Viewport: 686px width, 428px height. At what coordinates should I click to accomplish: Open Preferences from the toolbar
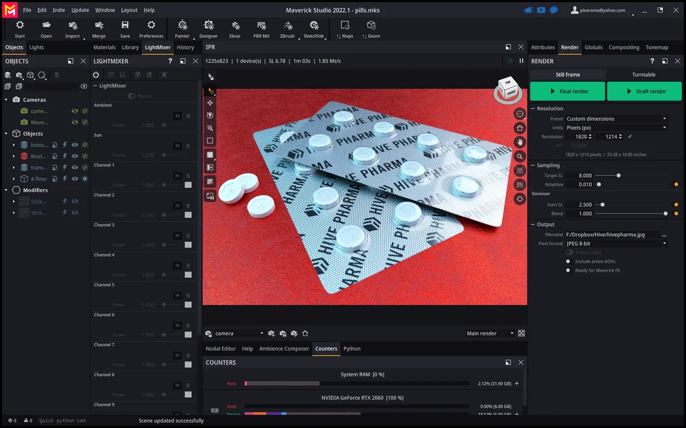[x=151, y=25]
